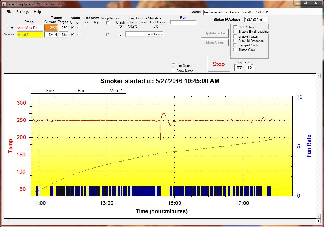324x227 pixels.
Task: Toggle the Keep Warm checkbox
Action: click(x=108, y=23)
